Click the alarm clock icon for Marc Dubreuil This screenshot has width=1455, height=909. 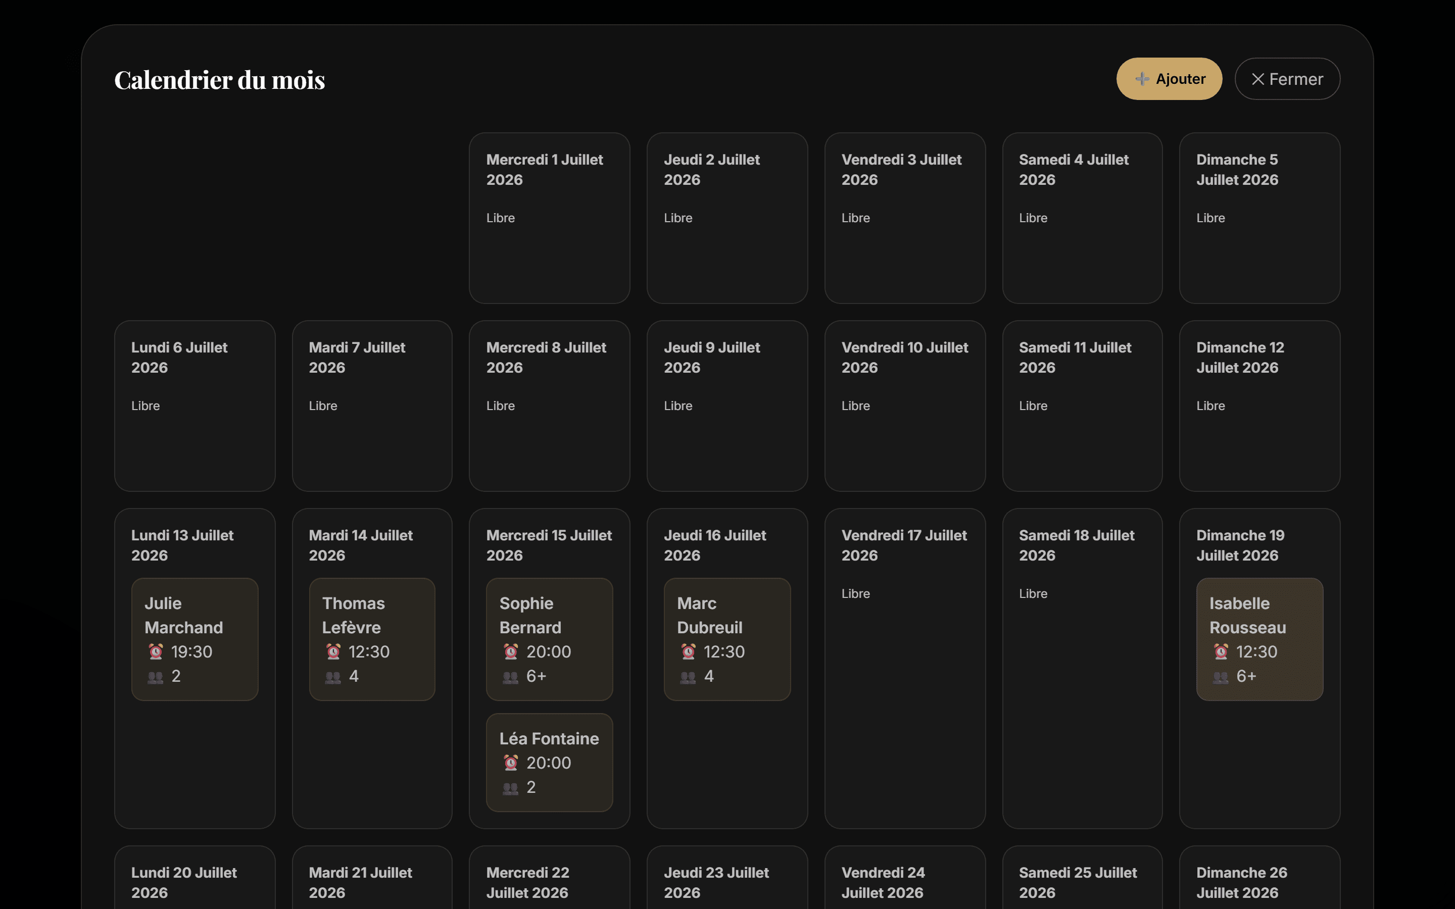(689, 651)
